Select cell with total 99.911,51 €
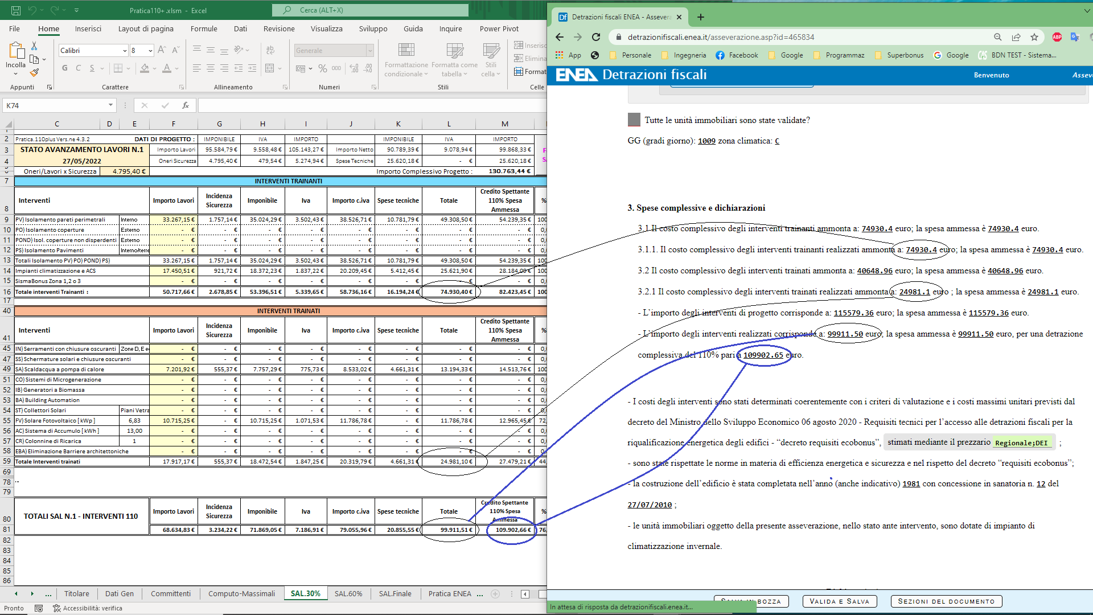 (449, 530)
